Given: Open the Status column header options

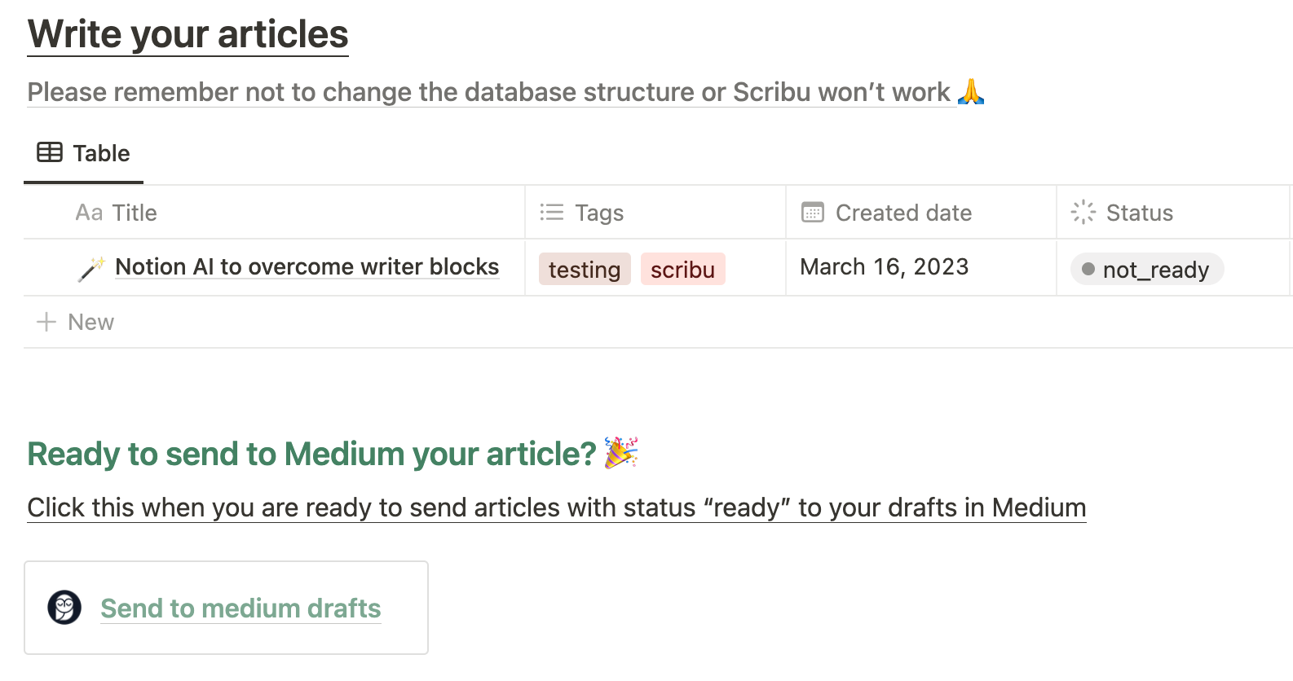Looking at the screenshot, I should 1139,213.
